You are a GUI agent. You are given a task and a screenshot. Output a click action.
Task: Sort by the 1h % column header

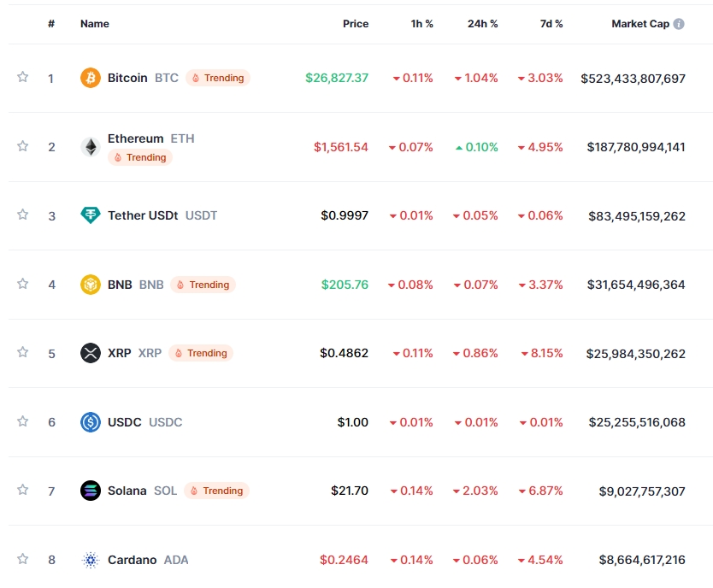[x=421, y=24]
